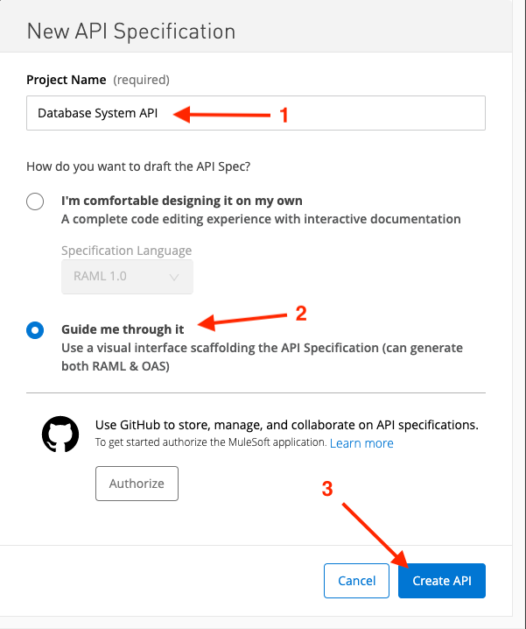Open the Learn more link
Image resolution: width=526 pixels, height=629 pixels.
tap(361, 443)
